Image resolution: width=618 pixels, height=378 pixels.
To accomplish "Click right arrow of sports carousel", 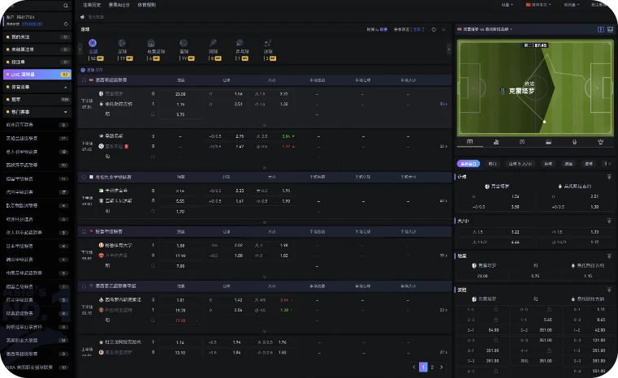I will (448, 49).
